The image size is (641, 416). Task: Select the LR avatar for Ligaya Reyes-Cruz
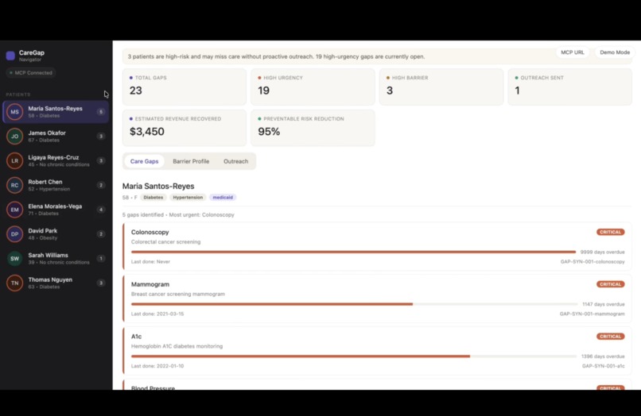tap(15, 161)
